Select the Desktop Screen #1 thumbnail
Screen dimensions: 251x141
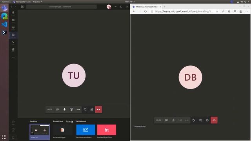click(x=40, y=132)
